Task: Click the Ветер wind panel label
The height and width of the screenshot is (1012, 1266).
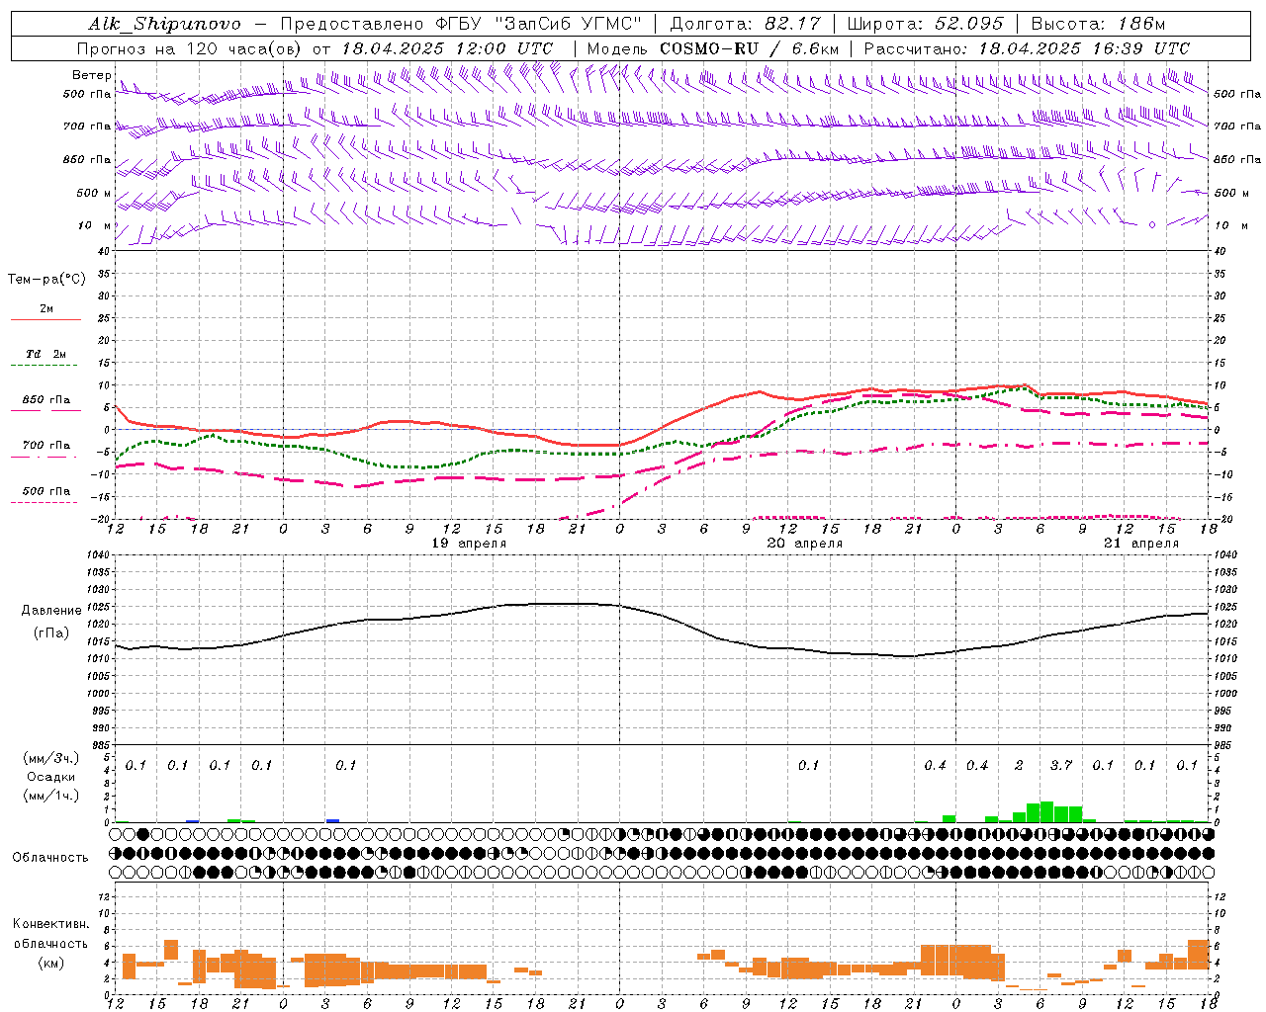Action: tap(91, 75)
